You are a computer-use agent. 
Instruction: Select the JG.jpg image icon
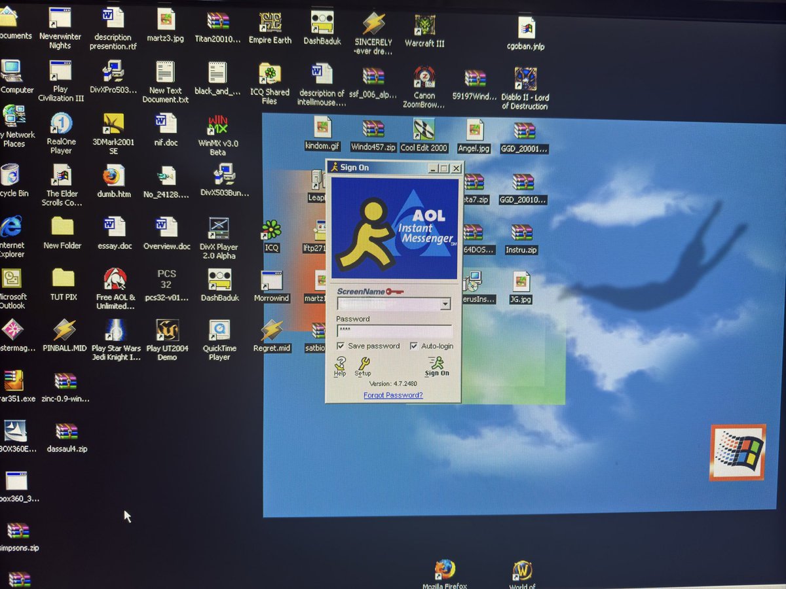click(521, 282)
